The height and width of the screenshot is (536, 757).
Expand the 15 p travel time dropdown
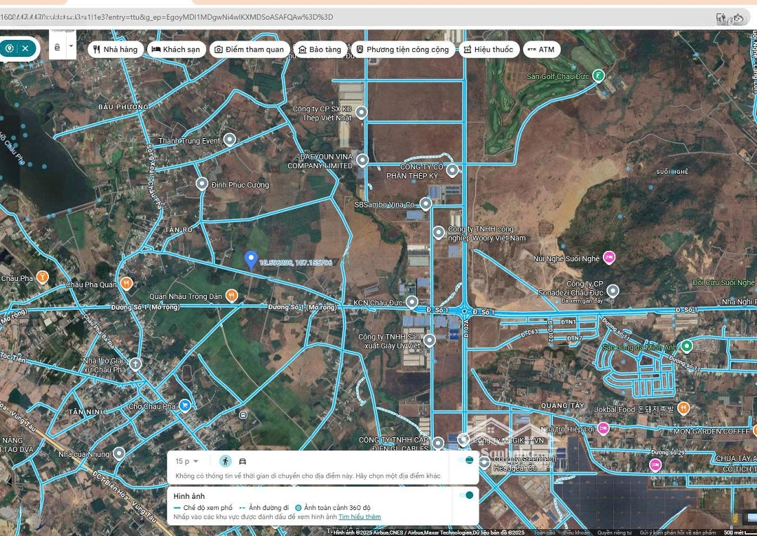pyautogui.click(x=187, y=461)
